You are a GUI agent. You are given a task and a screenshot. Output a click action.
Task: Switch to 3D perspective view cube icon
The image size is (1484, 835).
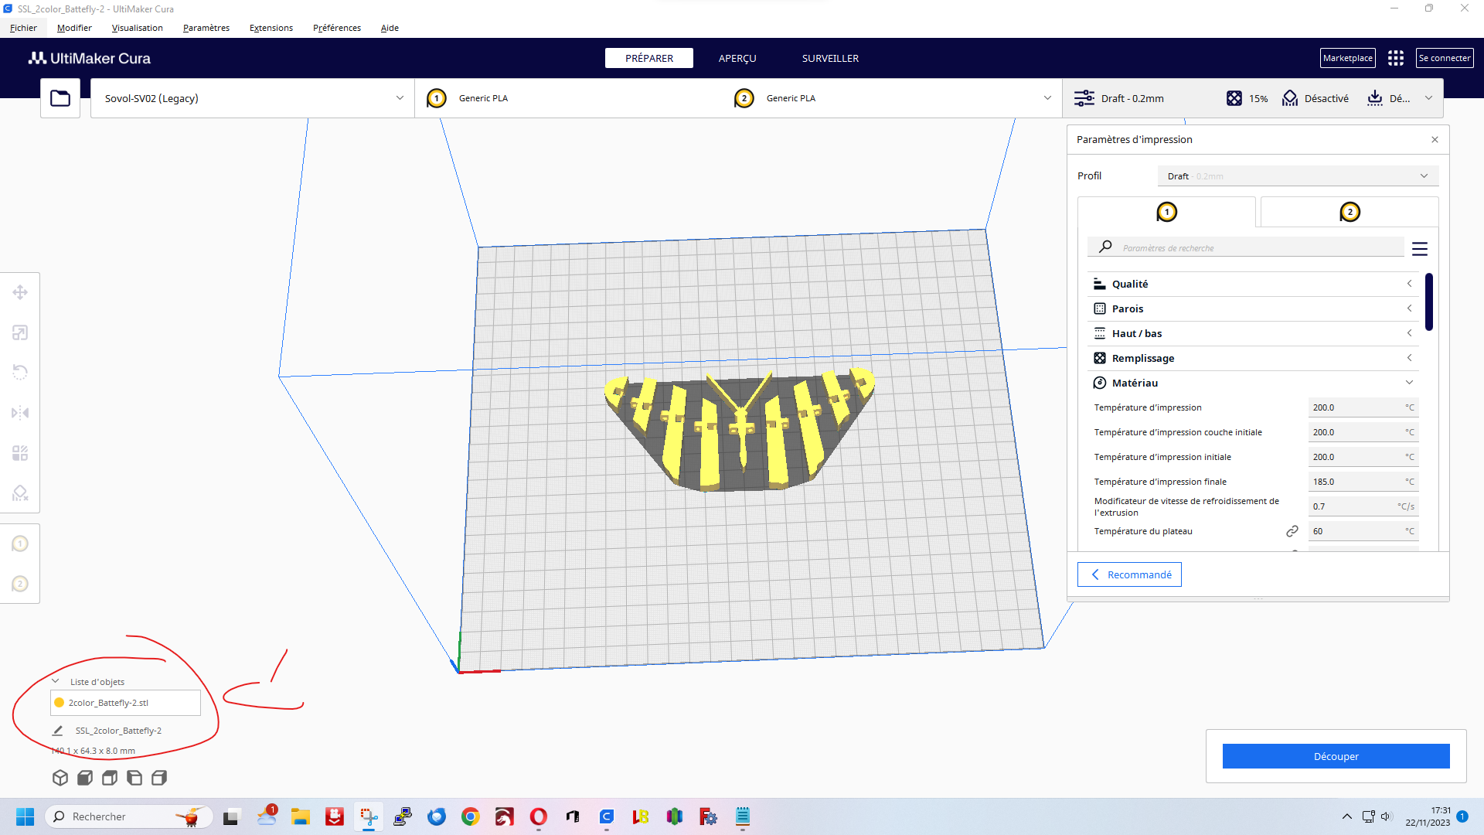[x=60, y=778]
